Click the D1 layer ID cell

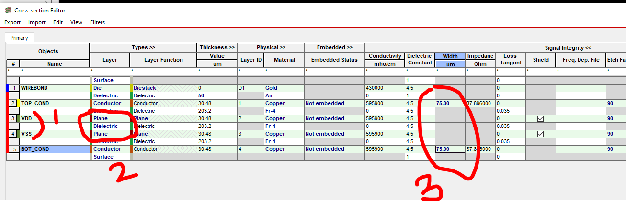[250, 88]
